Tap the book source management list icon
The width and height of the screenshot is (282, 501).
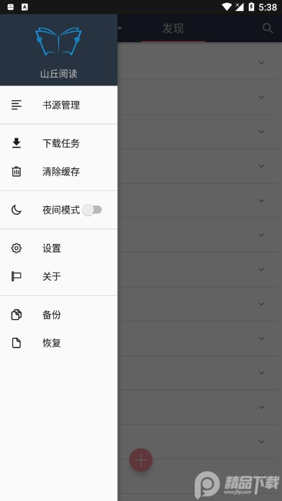[x=16, y=105]
